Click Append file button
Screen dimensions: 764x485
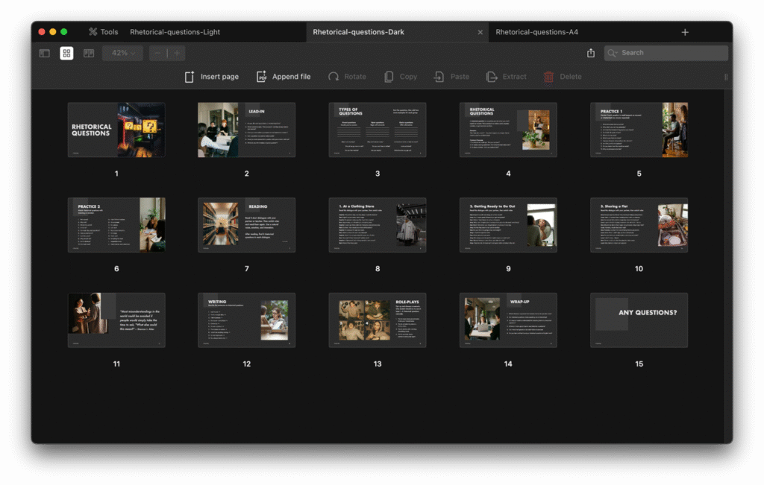284,77
